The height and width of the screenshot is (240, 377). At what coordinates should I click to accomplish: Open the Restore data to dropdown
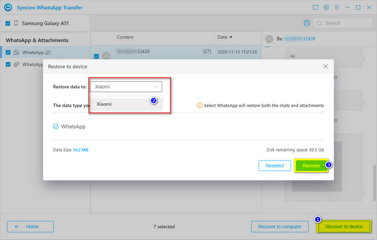click(x=126, y=87)
